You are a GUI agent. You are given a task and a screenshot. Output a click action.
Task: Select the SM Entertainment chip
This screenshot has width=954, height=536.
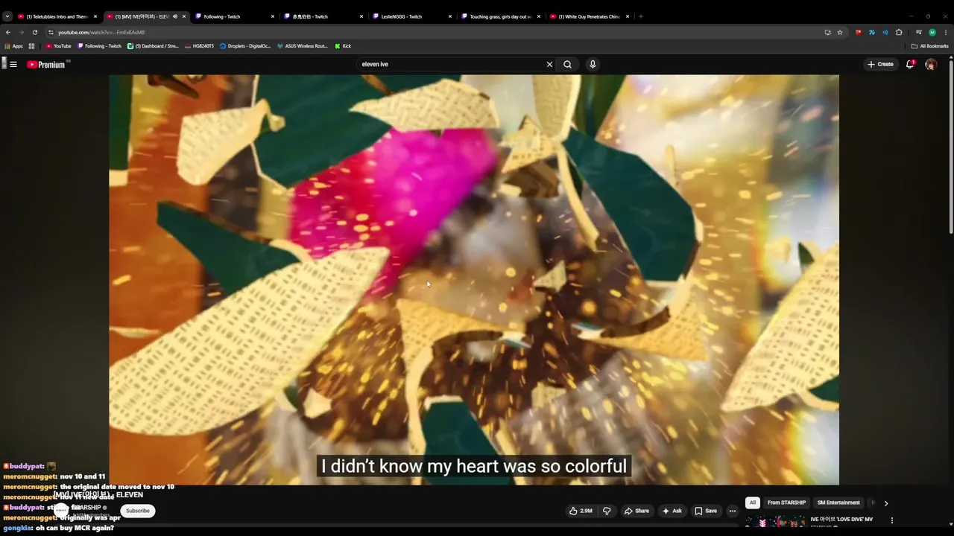[x=838, y=502]
